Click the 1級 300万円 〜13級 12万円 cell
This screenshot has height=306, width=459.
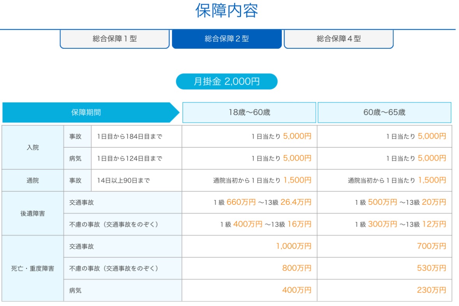pos(400,224)
